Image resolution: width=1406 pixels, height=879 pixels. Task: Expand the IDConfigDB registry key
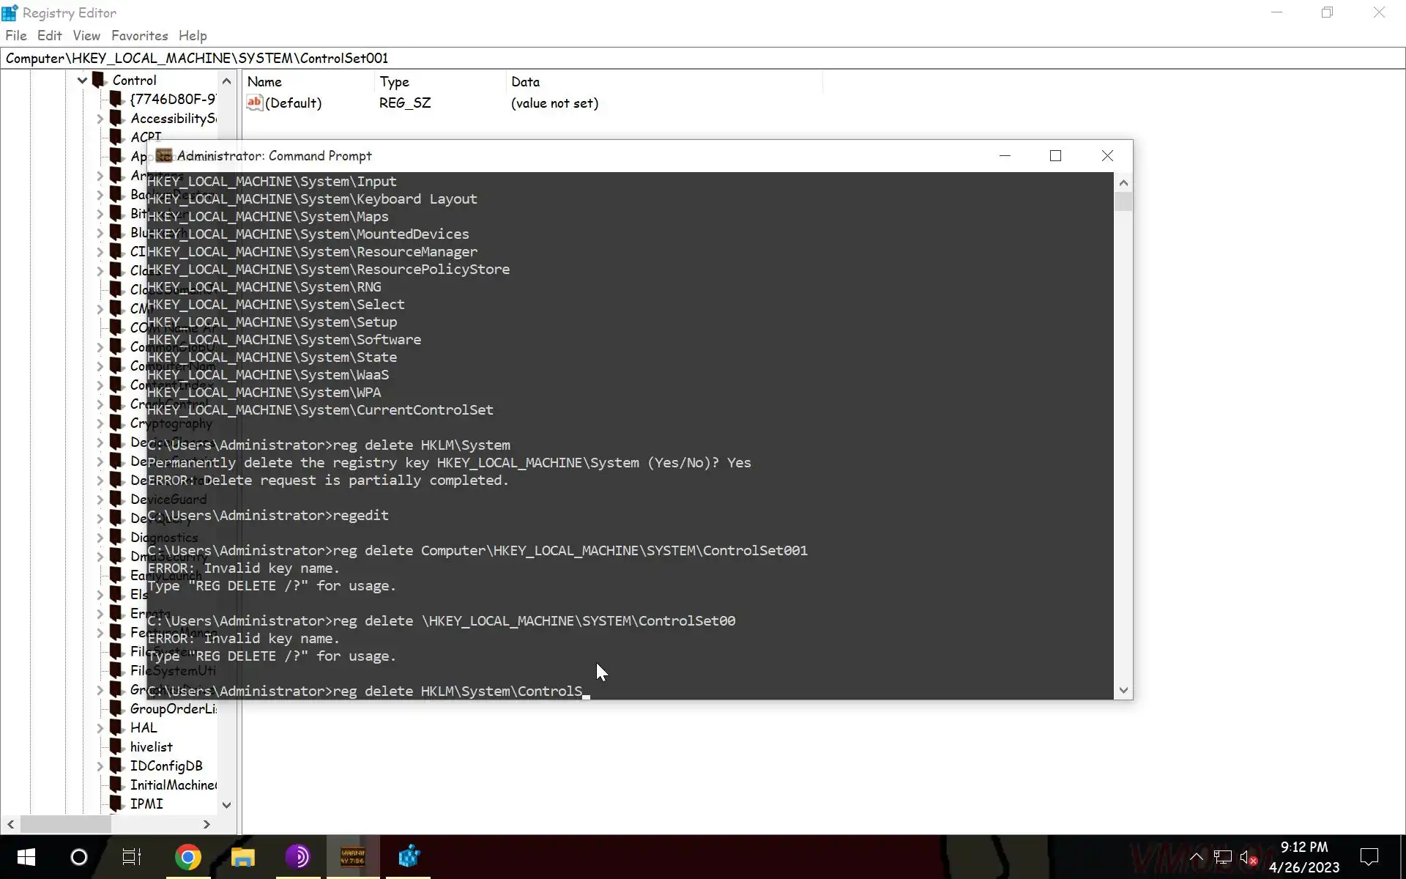(x=100, y=766)
